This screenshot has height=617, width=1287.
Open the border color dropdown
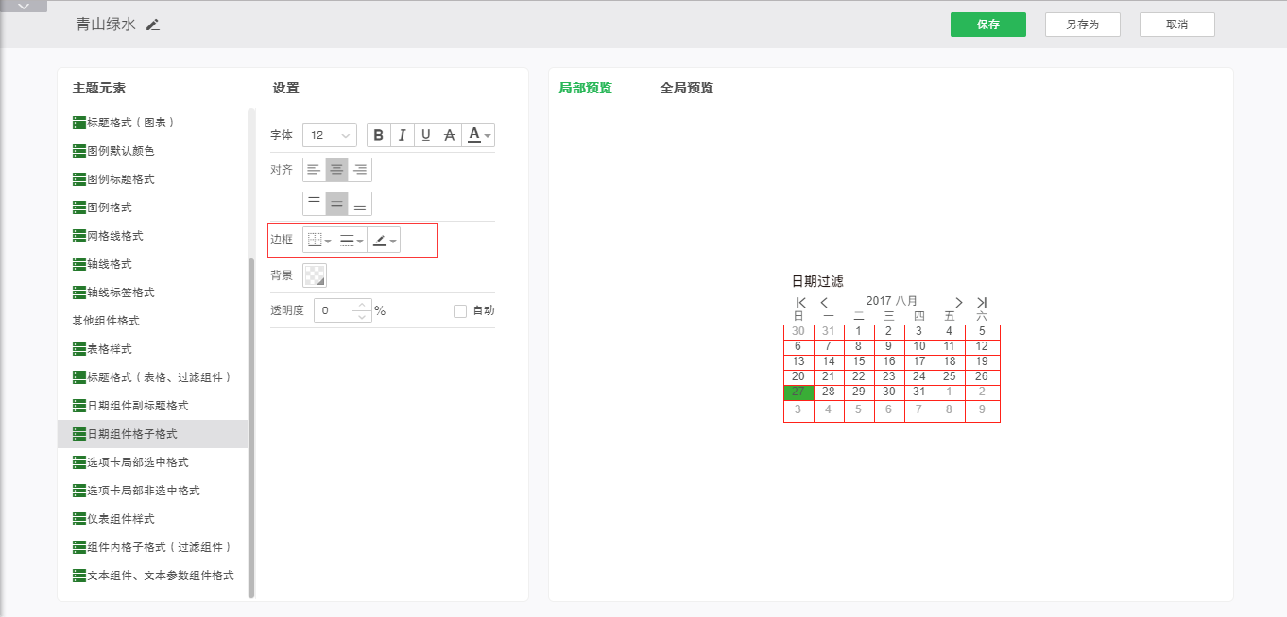point(384,241)
